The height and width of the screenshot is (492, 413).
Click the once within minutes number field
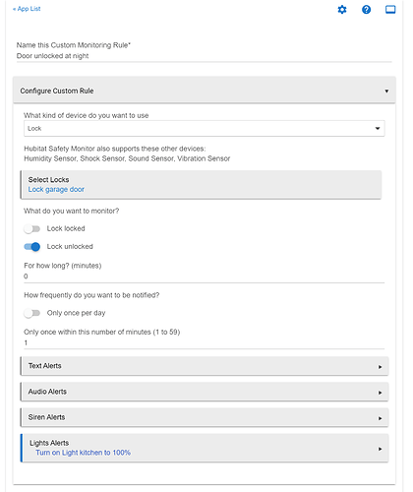click(x=204, y=343)
